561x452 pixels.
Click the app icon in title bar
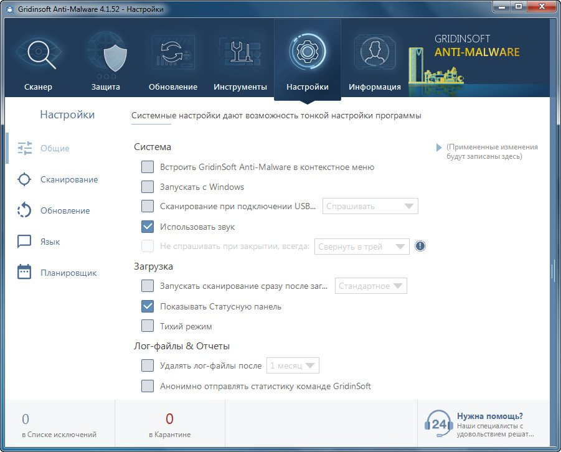pos(10,9)
